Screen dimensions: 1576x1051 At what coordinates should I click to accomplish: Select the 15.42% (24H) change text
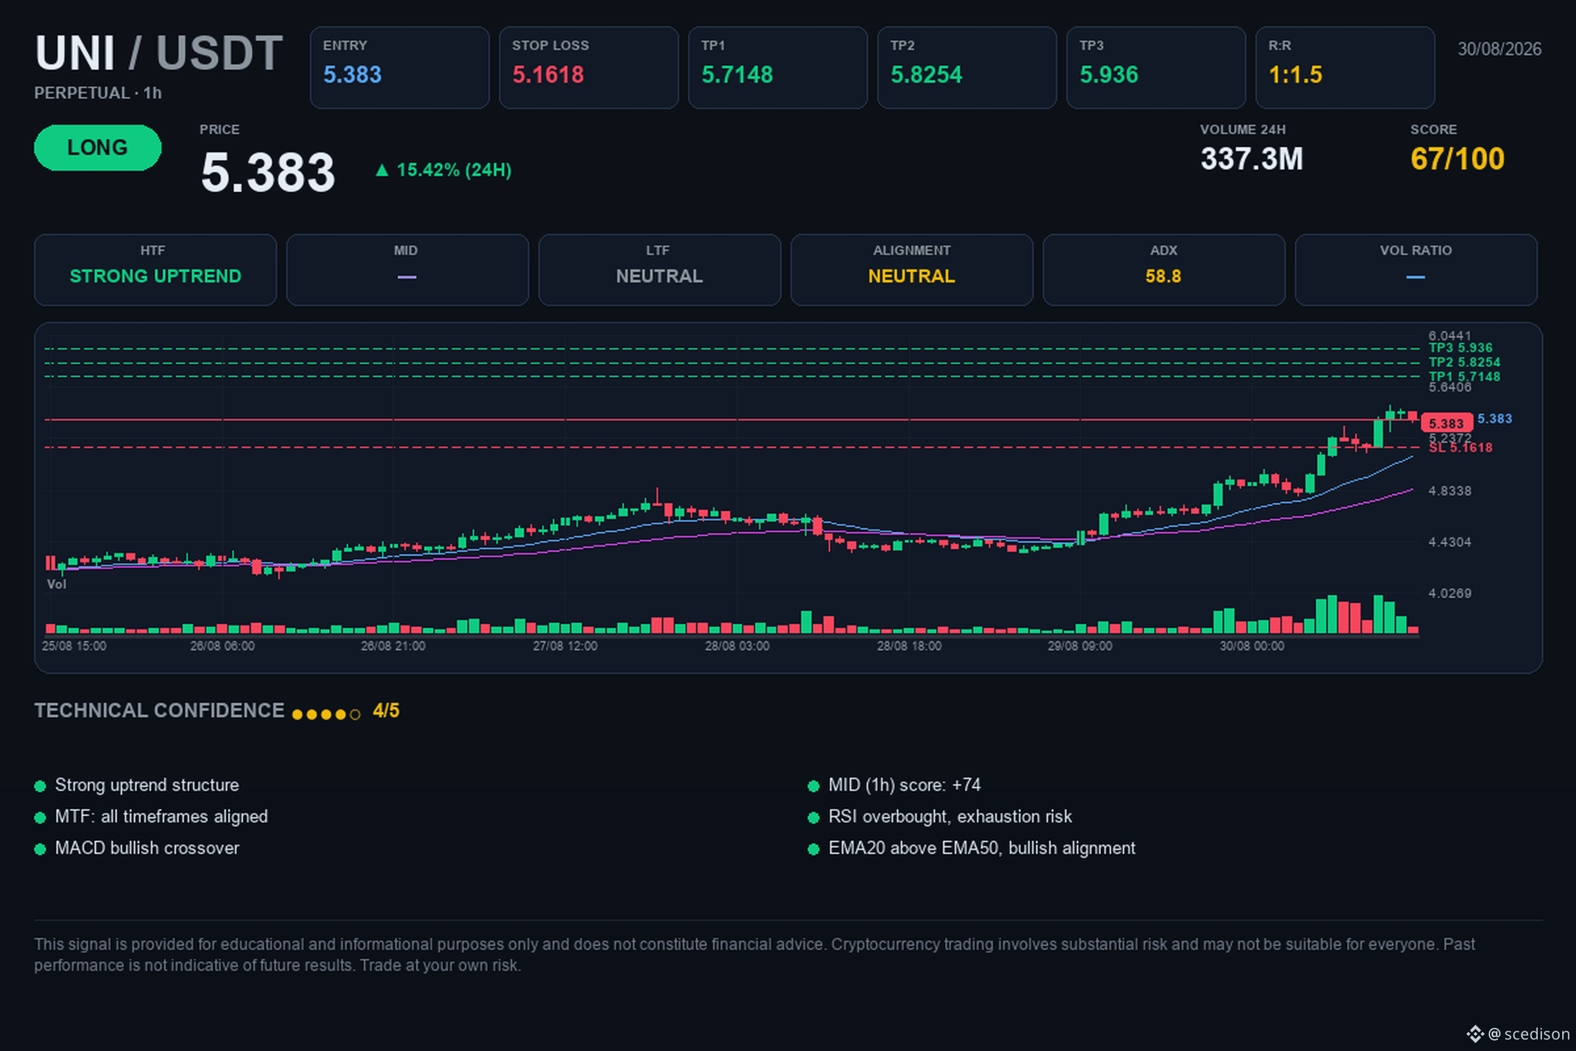click(x=454, y=170)
